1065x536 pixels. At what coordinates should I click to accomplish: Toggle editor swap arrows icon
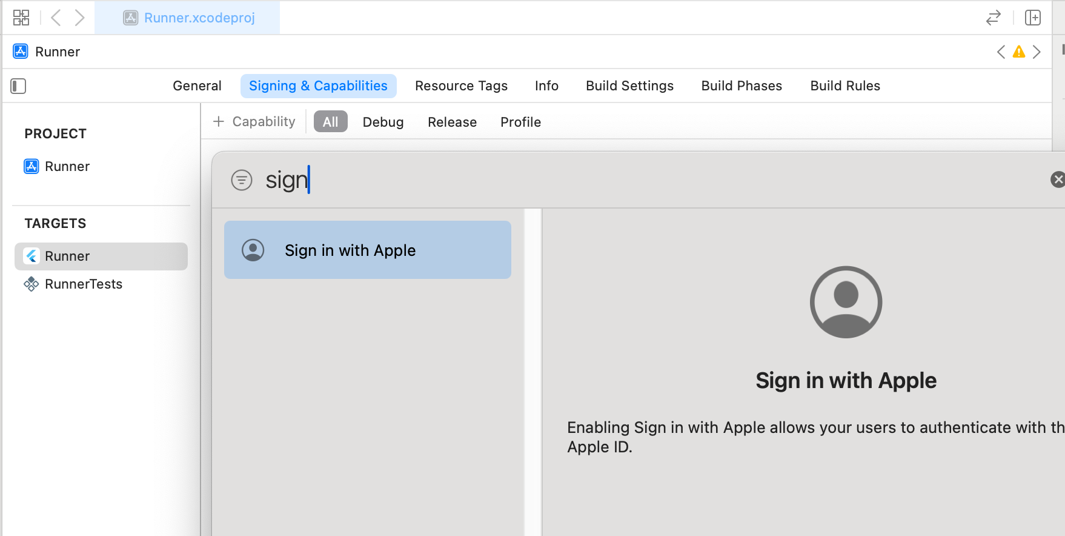pyautogui.click(x=994, y=18)
